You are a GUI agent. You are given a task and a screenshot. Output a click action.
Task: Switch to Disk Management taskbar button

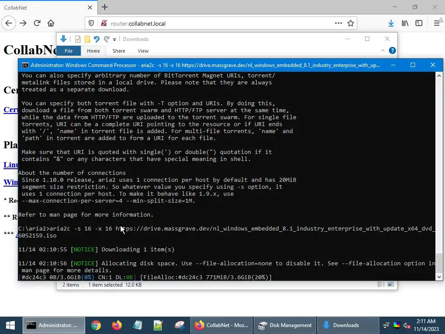(285, 325)
